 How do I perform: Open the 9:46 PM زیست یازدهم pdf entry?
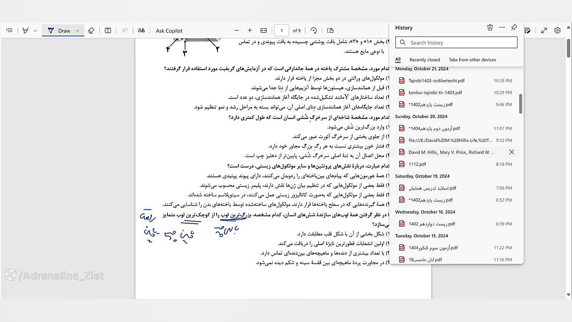click(x=456, y=104)
